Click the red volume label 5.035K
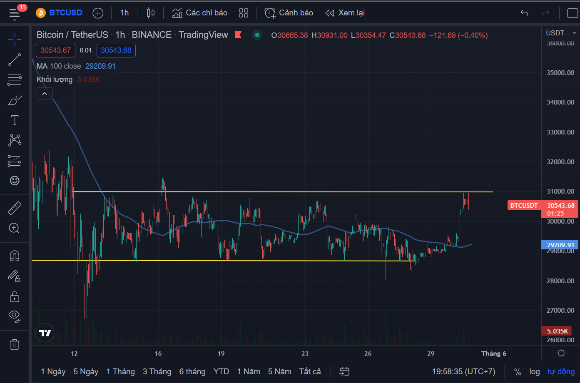Image resolution: width=580 pixels, height=383 pixels. click(x=557, y=331)
